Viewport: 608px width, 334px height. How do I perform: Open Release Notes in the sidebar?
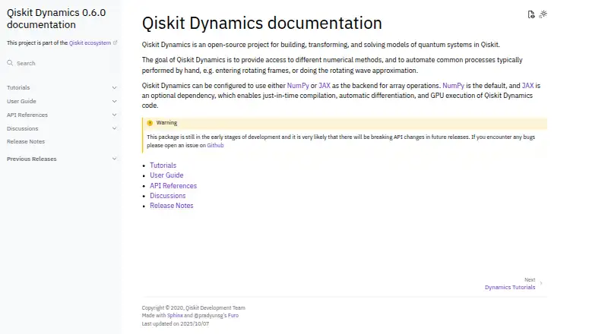26,141
